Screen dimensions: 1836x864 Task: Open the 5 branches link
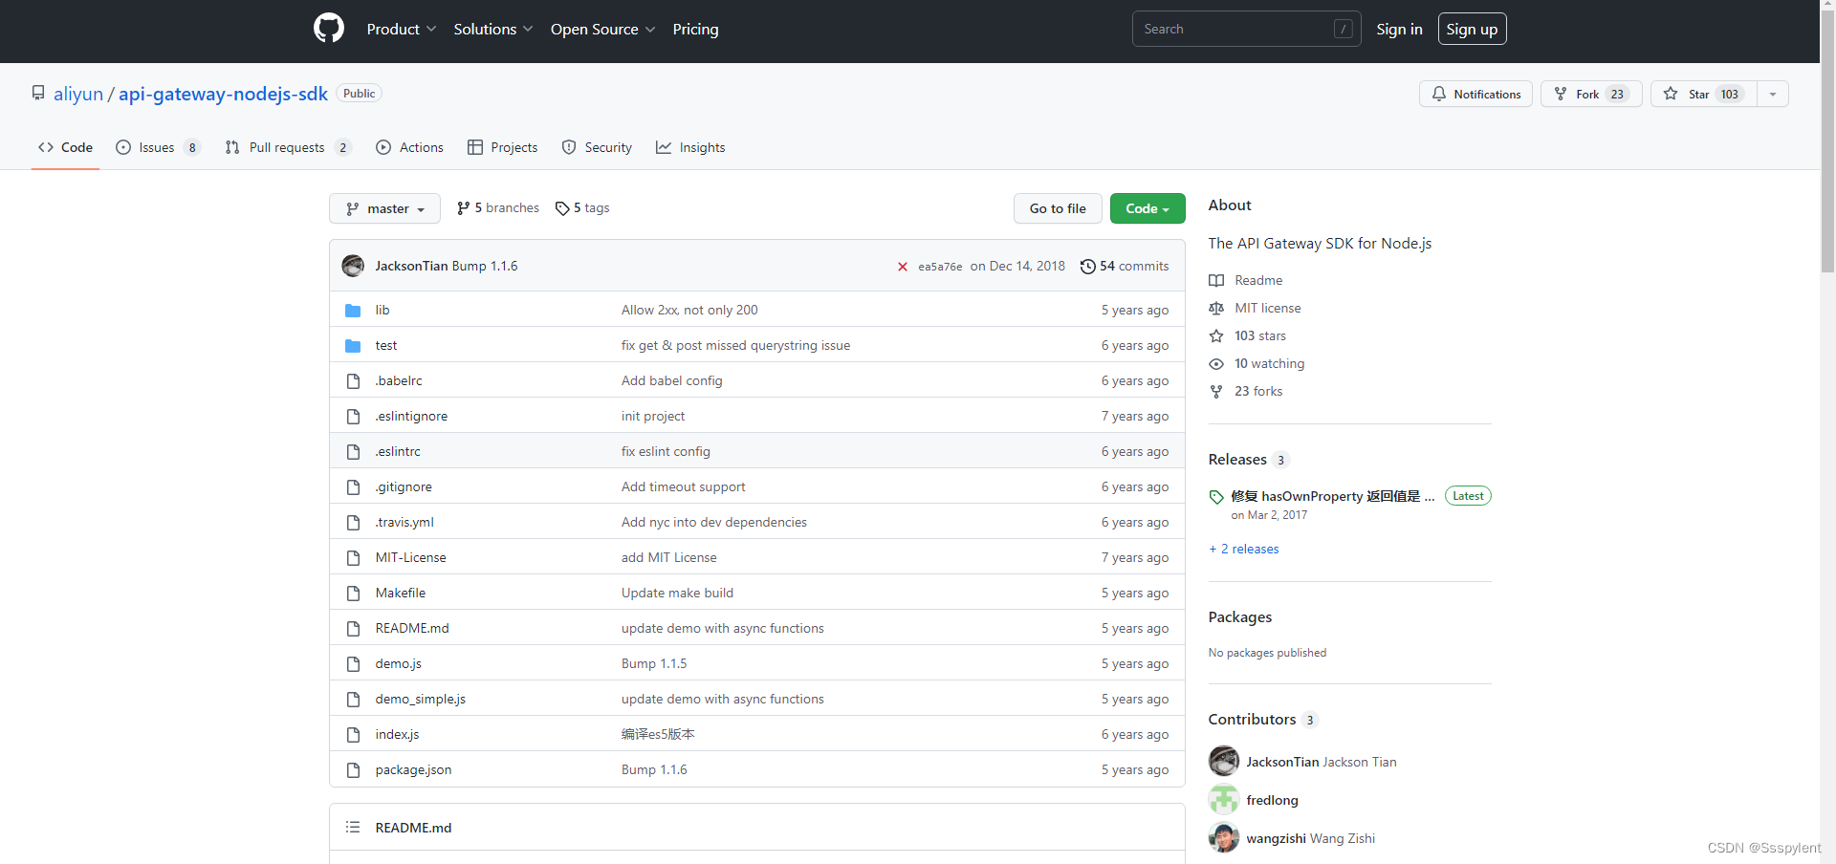pos(498,208)
